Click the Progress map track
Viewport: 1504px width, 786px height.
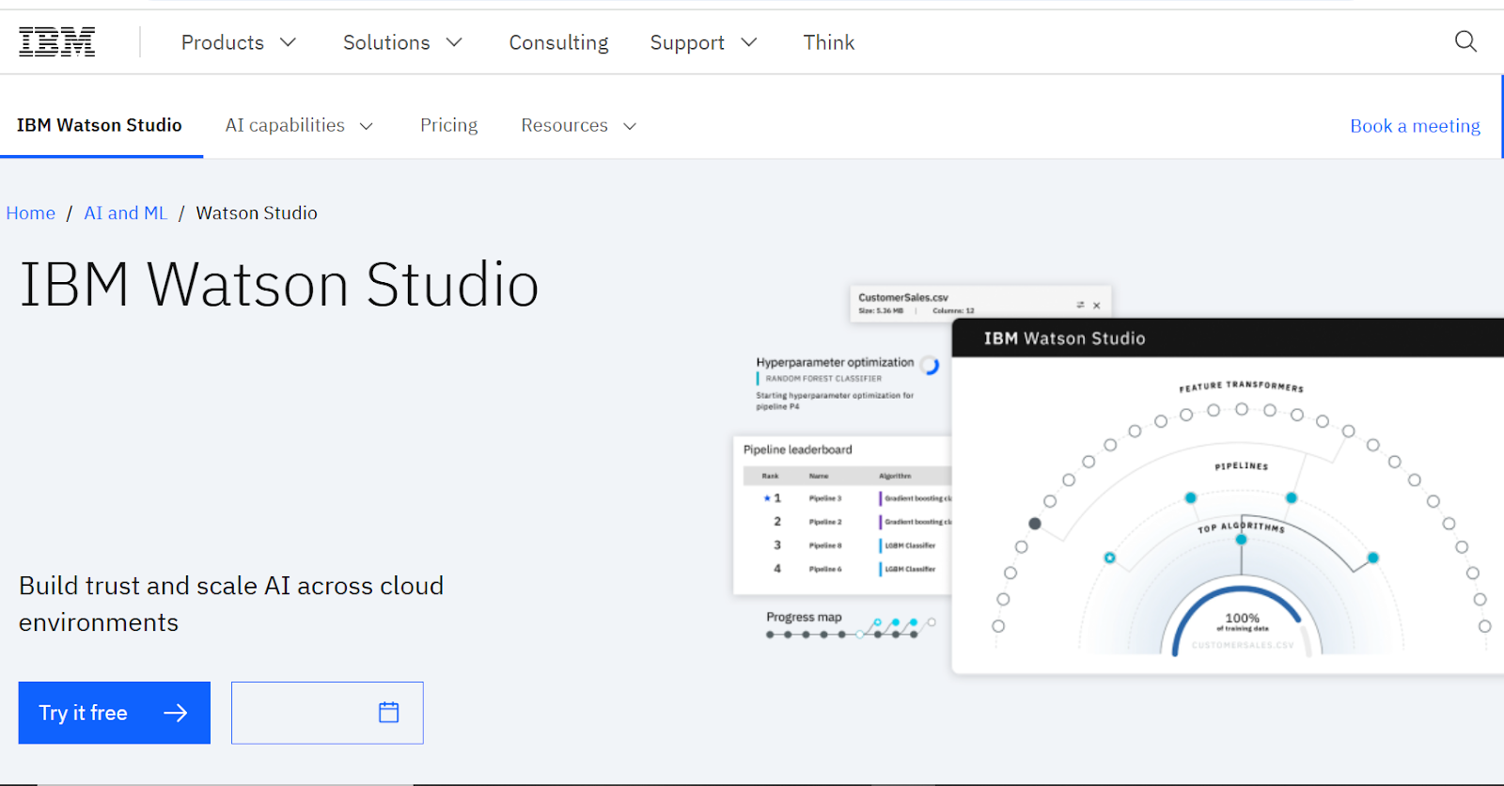coord(850,628)
